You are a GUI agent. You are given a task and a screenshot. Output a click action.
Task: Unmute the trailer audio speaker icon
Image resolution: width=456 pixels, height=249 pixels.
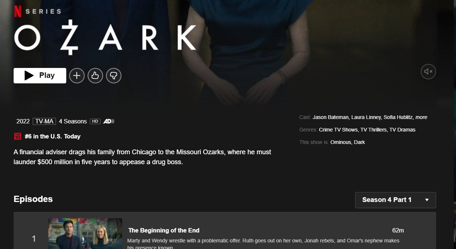428,72
